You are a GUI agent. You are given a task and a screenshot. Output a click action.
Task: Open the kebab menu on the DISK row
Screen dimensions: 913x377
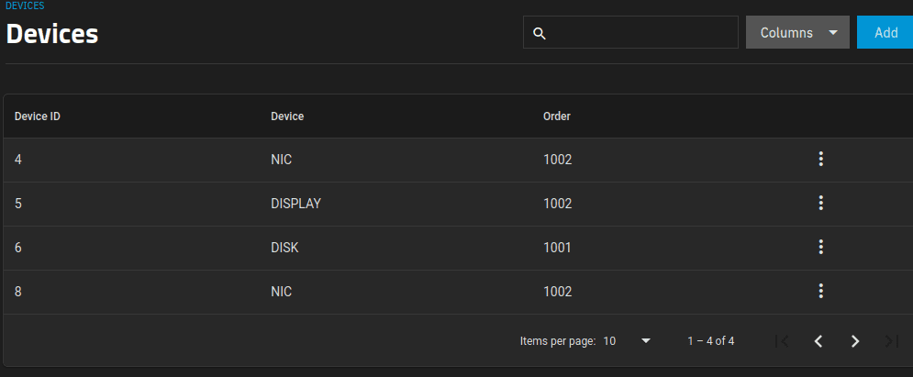point(820,248)
